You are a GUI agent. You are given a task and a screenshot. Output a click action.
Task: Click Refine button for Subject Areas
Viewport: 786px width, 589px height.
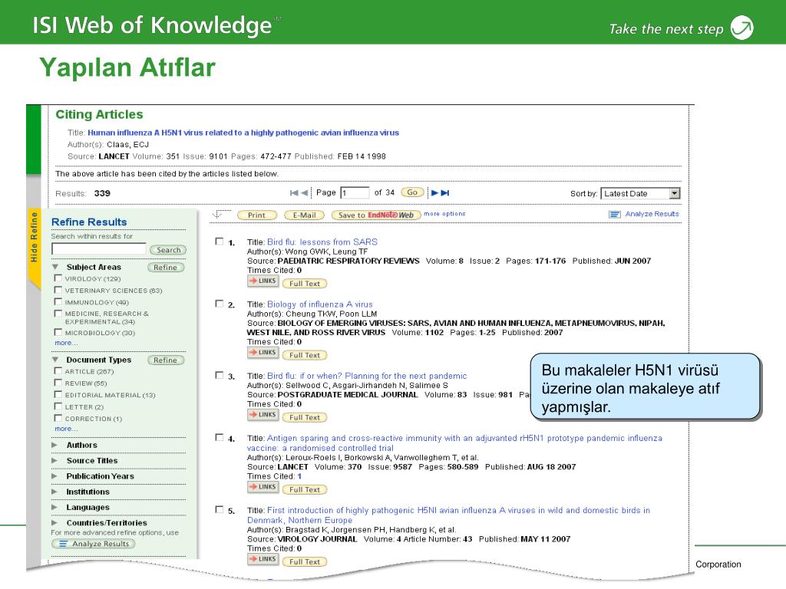click(166, 268)
